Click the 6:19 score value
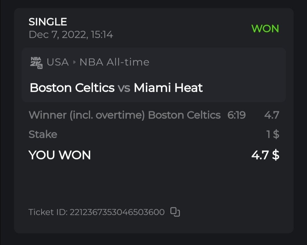The height and width of the screenshot is (245, 307). (x=237, y=115)
